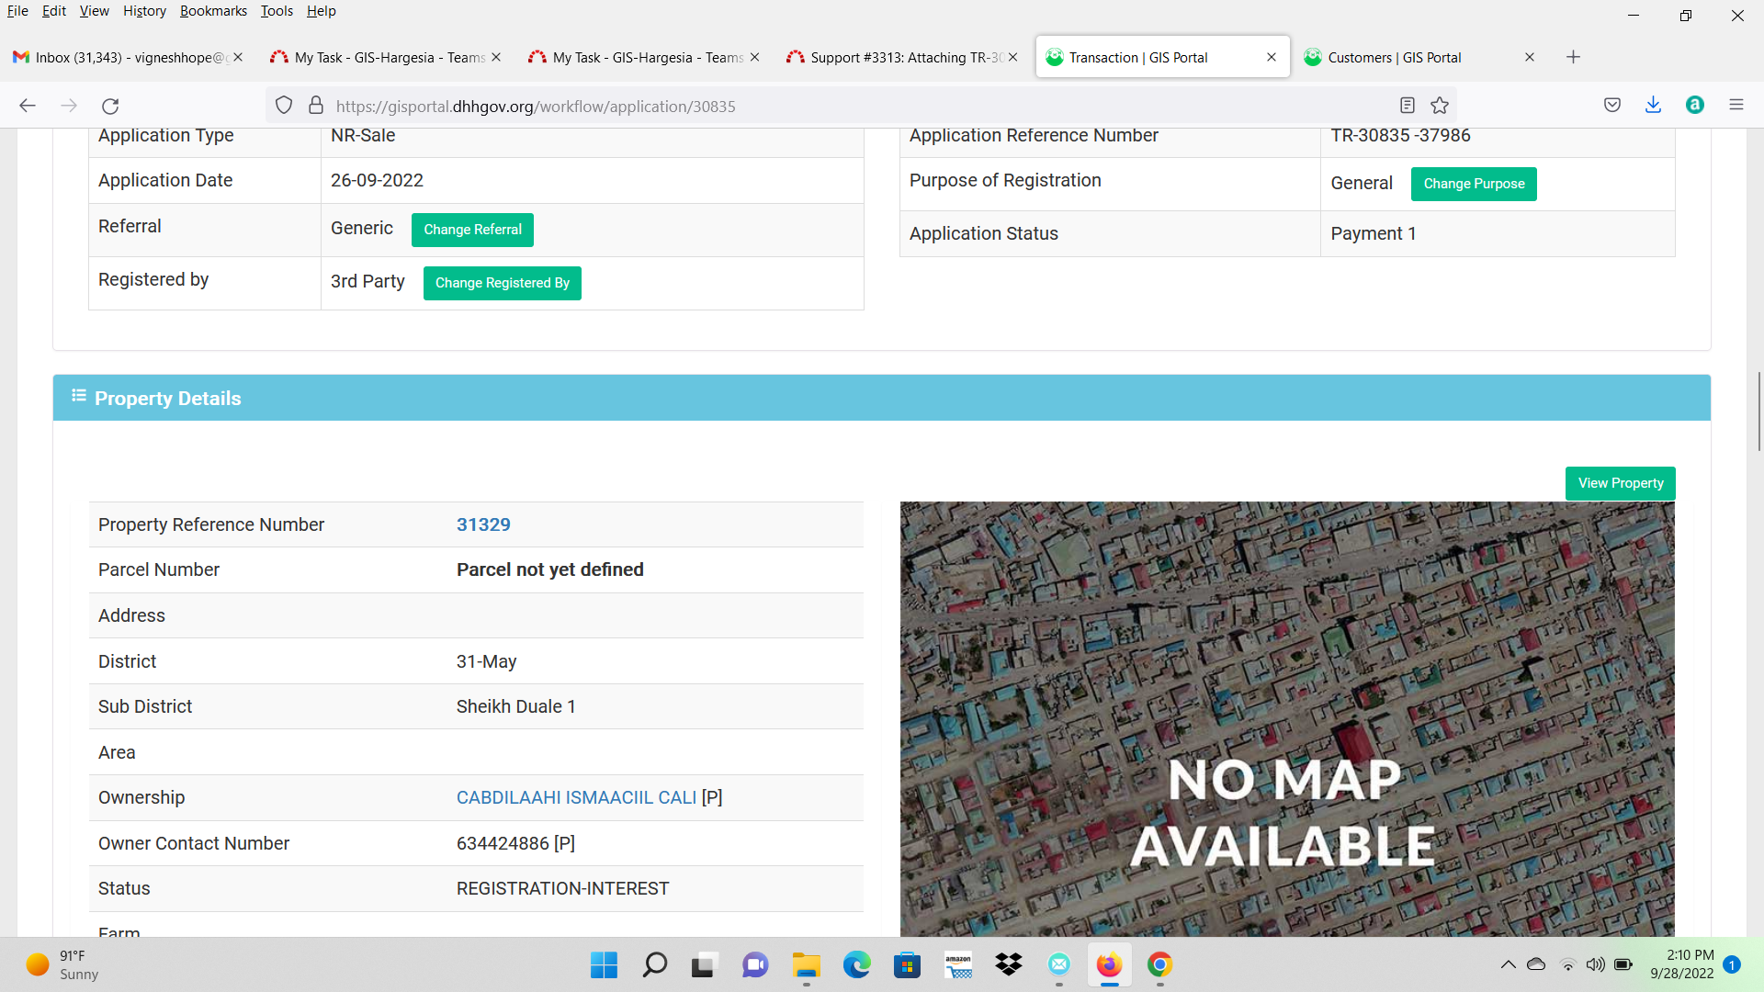
Task: Open the File menu
Action: pyautogui.click(x=17, y=11)
